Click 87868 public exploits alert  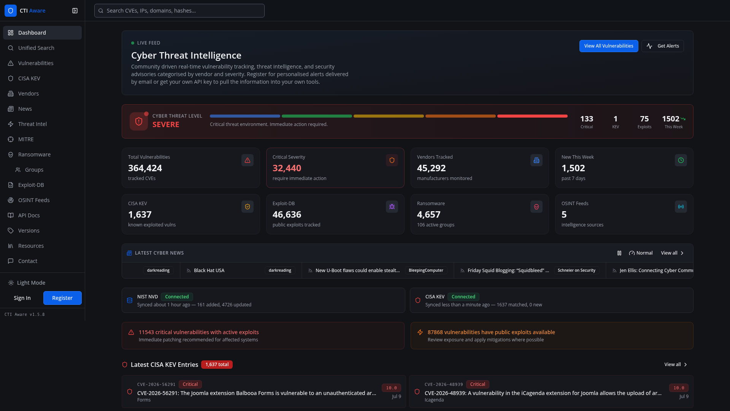552,336
